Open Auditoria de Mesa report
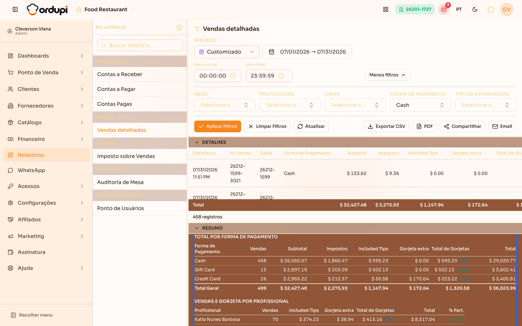The height and width of the screenshot is (326, 522). pos(140,182)
